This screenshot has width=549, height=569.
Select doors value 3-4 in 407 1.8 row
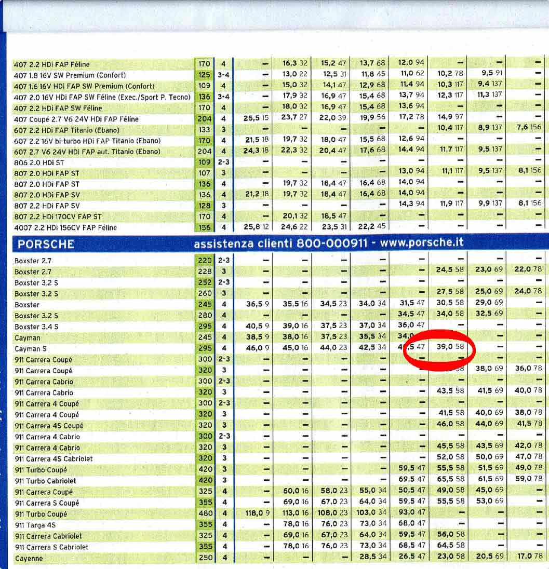223,75
